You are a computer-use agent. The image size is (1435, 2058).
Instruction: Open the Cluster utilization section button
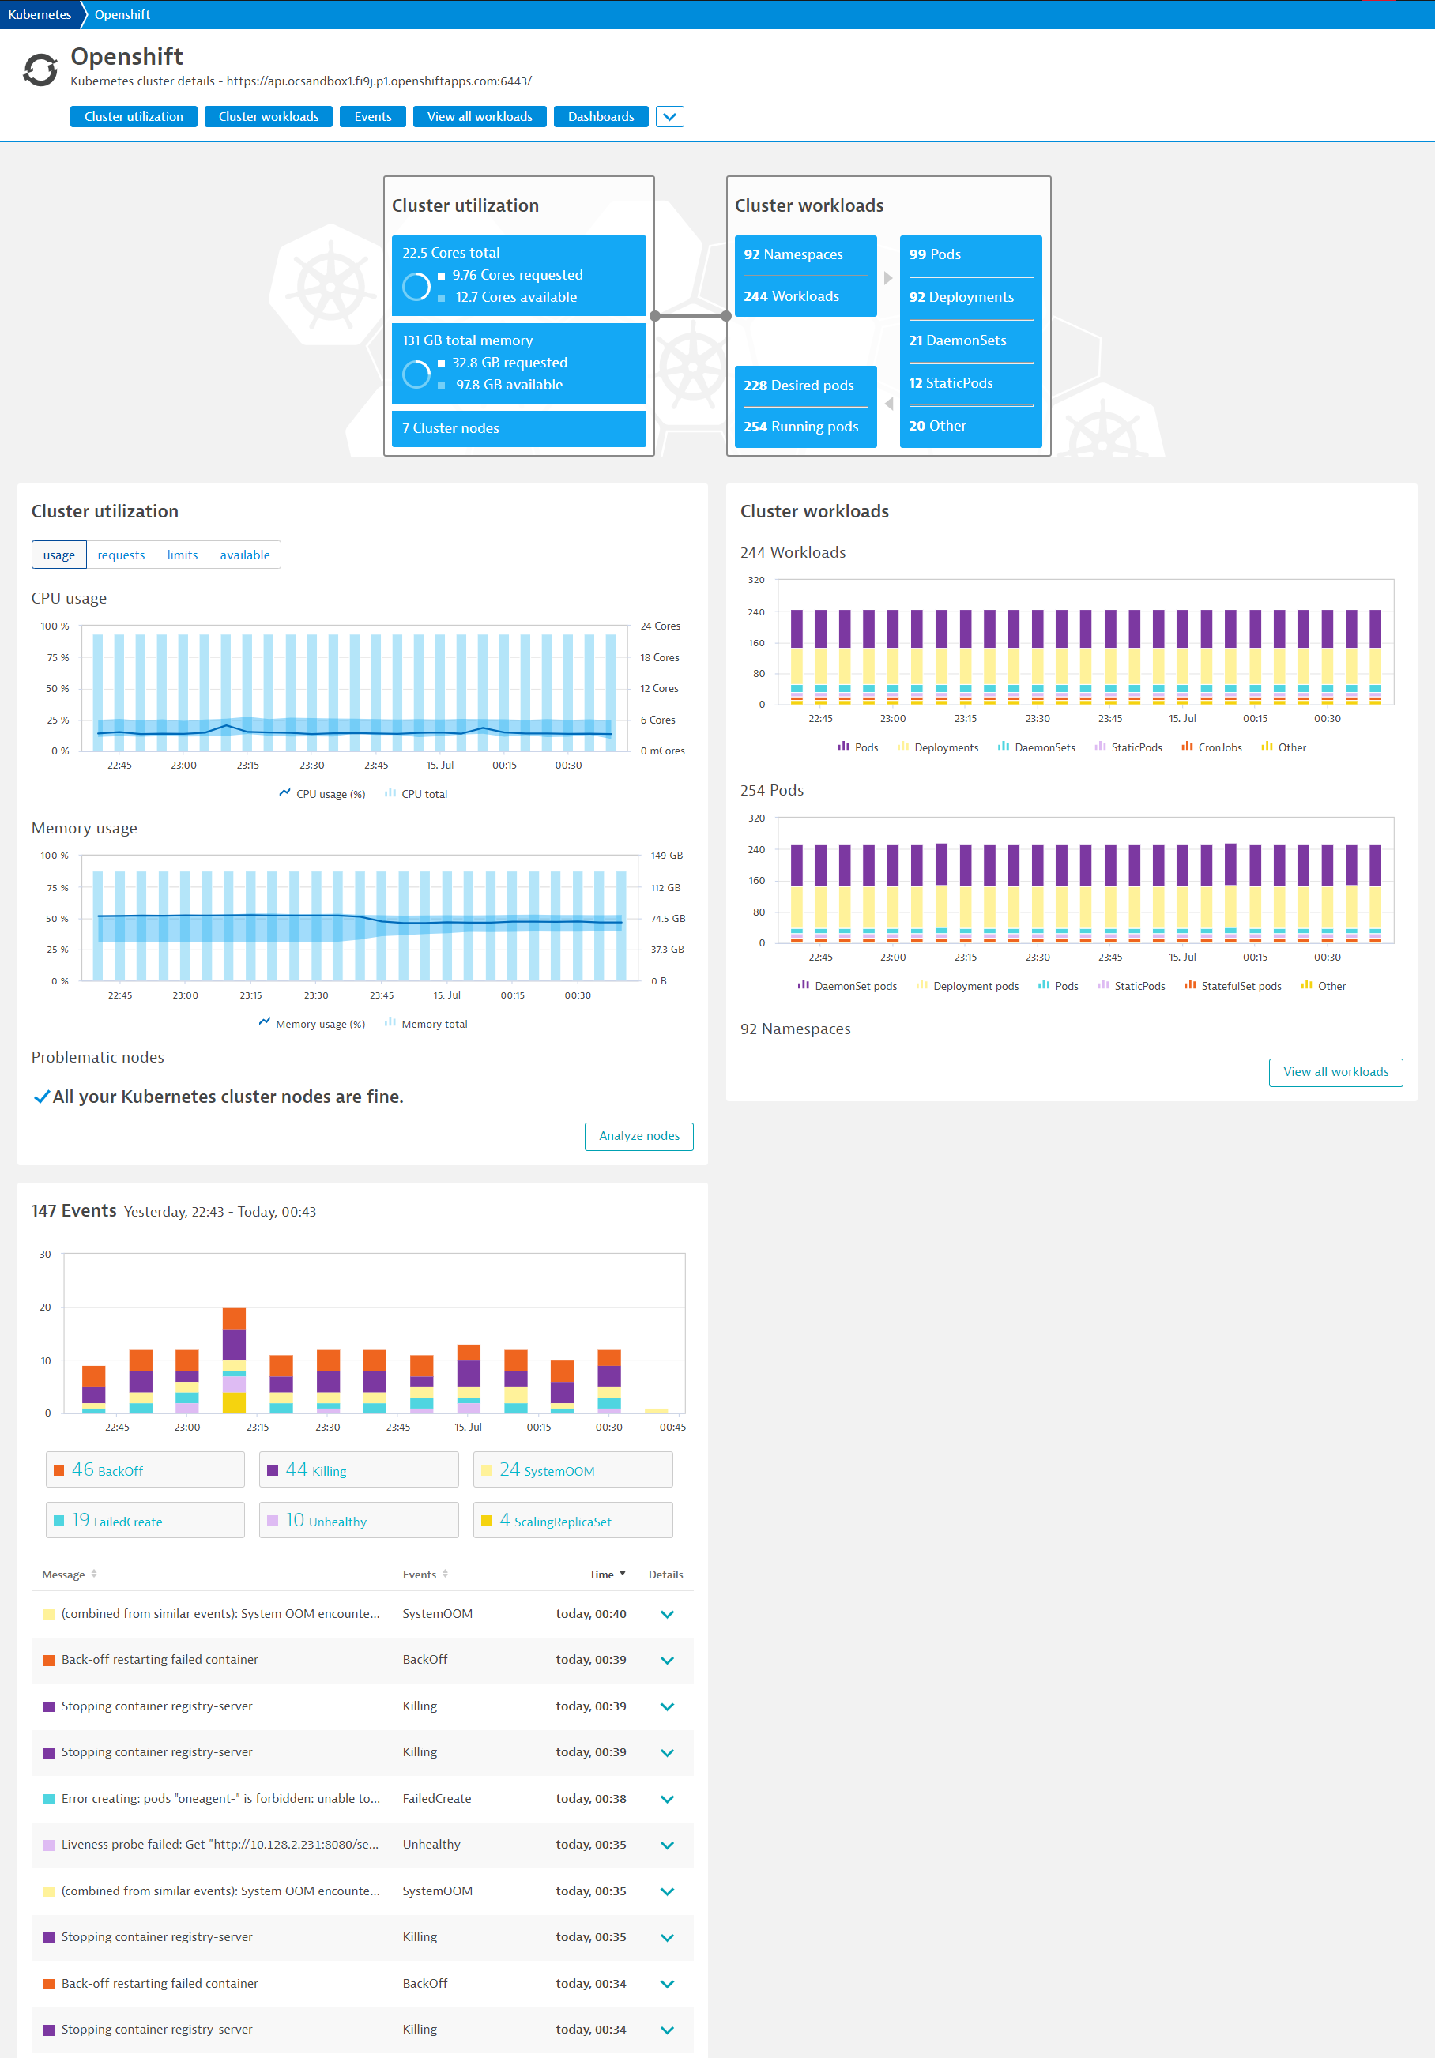[x=134, y=116]
